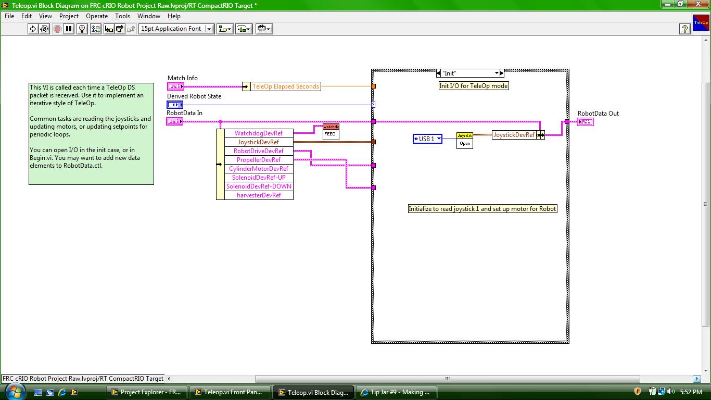Click the Step Into button

pyautogui.click(x=109, y=29)
